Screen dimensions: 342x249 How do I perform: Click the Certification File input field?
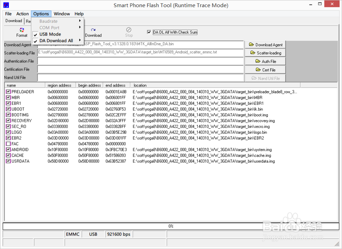click(x=141, y=69)
